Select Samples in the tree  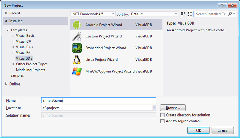pos(17,75)
